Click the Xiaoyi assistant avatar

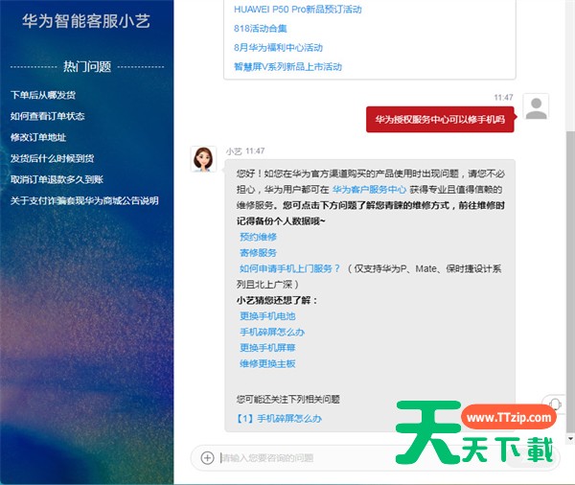pyautogui.click(x=203, y=159)
